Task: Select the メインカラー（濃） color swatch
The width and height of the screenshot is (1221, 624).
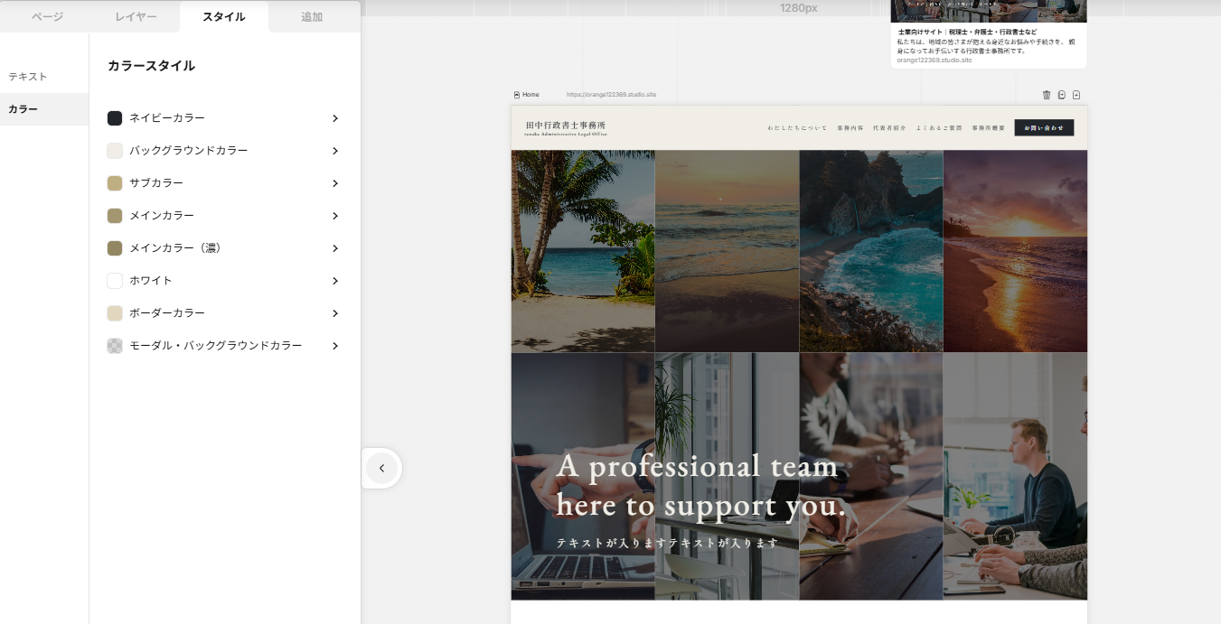Action: [x=115, y=248]
